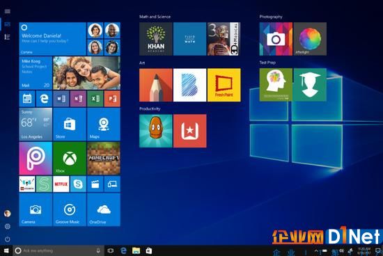Open the Maps tile
This screenshot has width=383, height=256.
(104, 125)
